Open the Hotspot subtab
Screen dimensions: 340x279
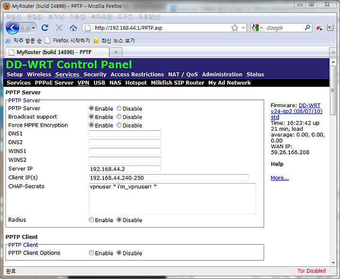coord(136,83)
